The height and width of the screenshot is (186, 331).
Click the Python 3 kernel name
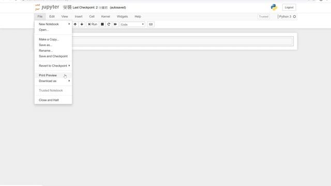click(285, 17)
